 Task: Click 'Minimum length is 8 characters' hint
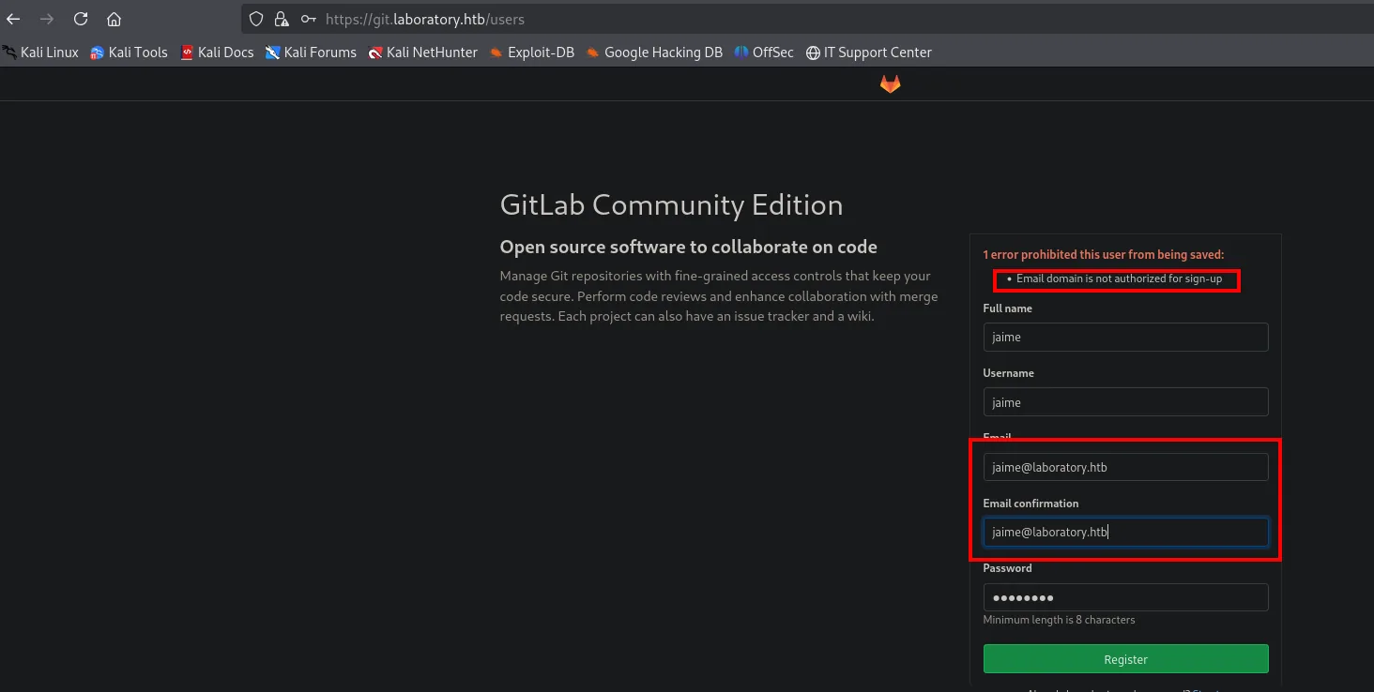click(1059, 620)
